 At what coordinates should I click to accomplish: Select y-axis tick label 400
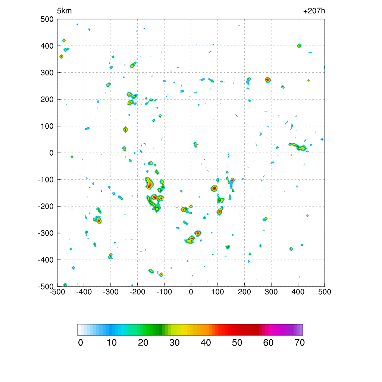click(47, 46)
